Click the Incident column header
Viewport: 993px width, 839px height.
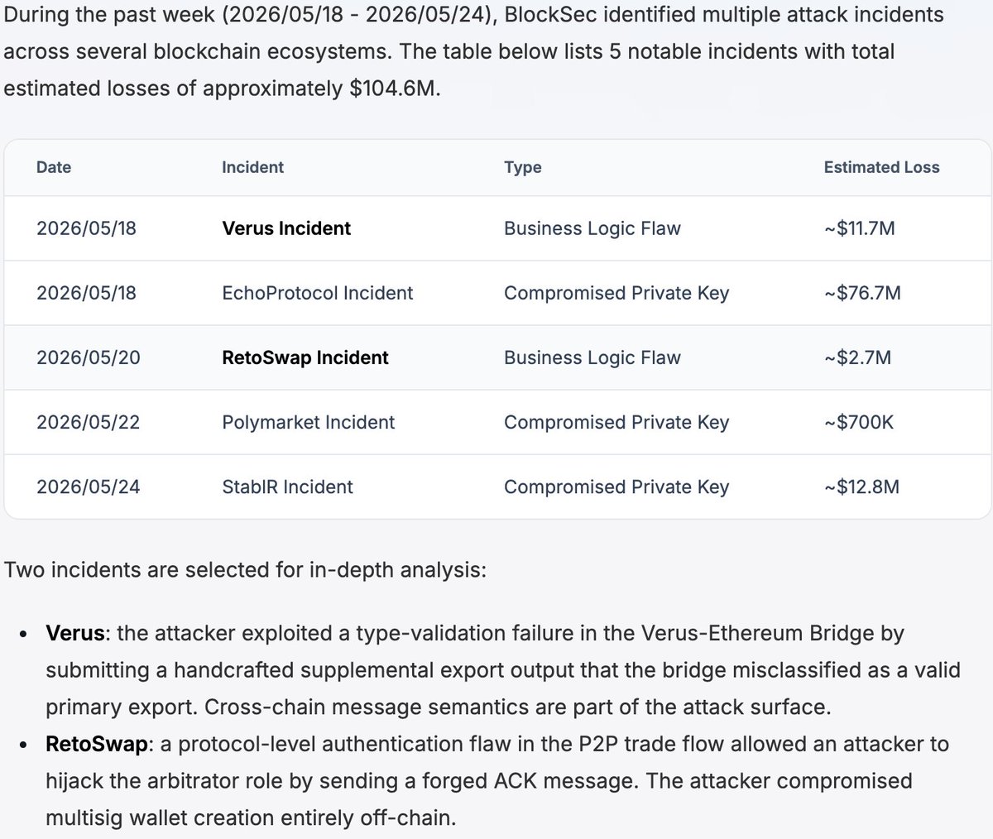coord(252,167)
